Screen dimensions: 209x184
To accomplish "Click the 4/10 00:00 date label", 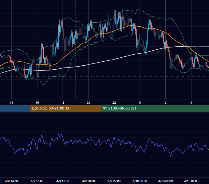I will pyautogui.click(x=140, y=181).
